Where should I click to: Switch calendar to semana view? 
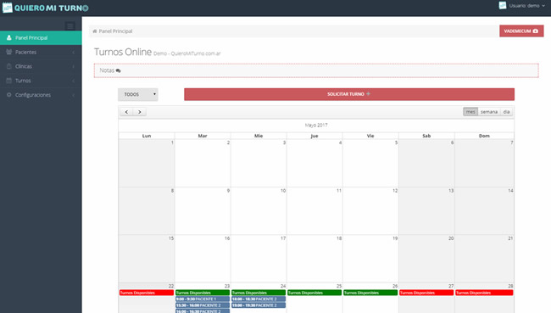point(489,112)
